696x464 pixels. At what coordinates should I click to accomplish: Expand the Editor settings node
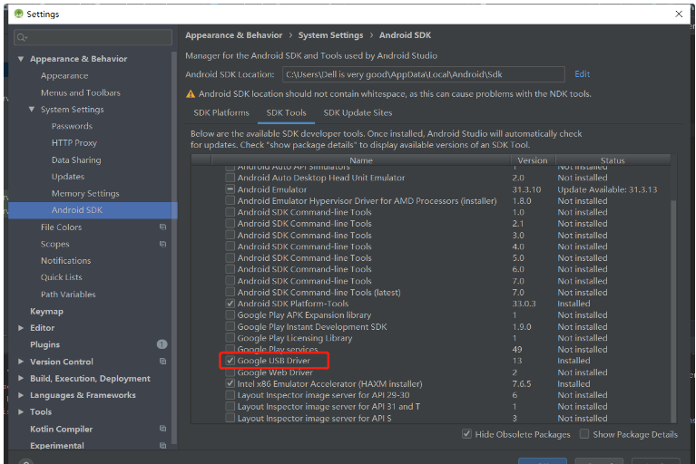21,328
